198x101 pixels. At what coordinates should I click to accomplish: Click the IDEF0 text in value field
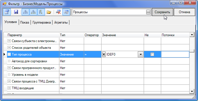tap(111, 54)
